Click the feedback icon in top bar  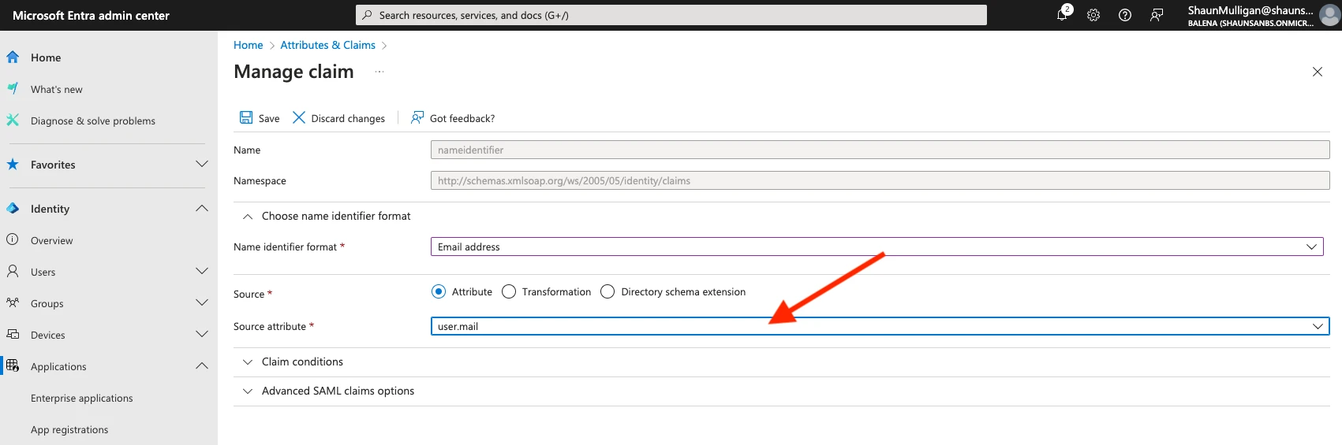tap(1157, 15)
